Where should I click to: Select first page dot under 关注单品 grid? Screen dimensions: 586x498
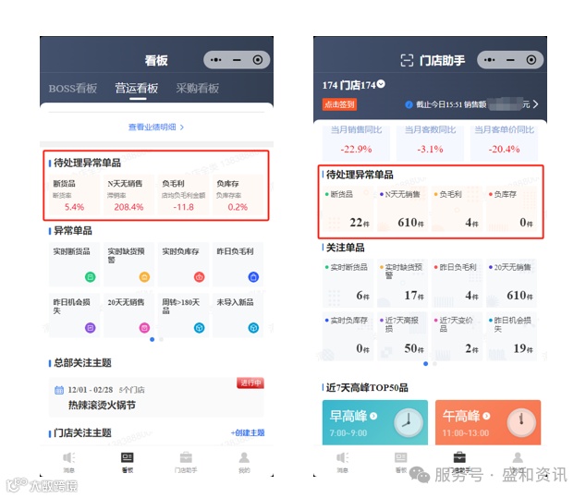[426, 363]
